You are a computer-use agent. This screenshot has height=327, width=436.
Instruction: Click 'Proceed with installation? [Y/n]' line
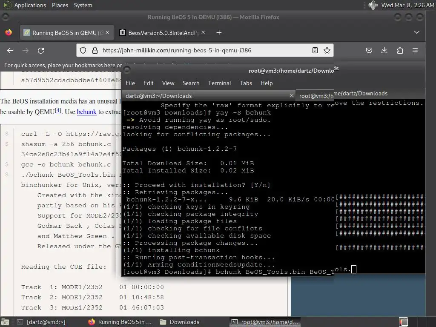[196, 185]
